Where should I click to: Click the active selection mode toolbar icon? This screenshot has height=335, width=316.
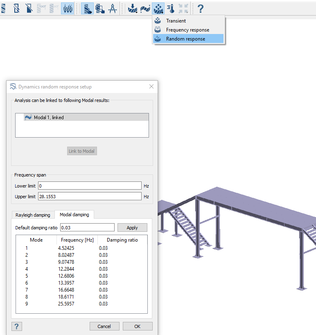[x=87, y=8]
